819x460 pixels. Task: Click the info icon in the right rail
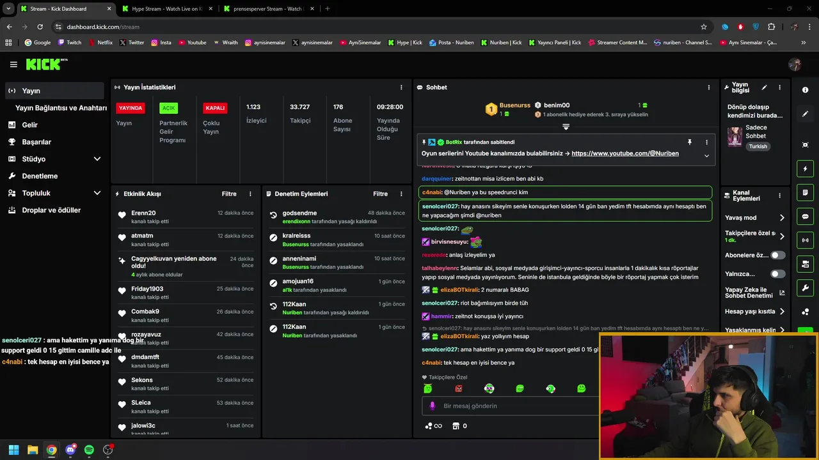click(805, 90)
